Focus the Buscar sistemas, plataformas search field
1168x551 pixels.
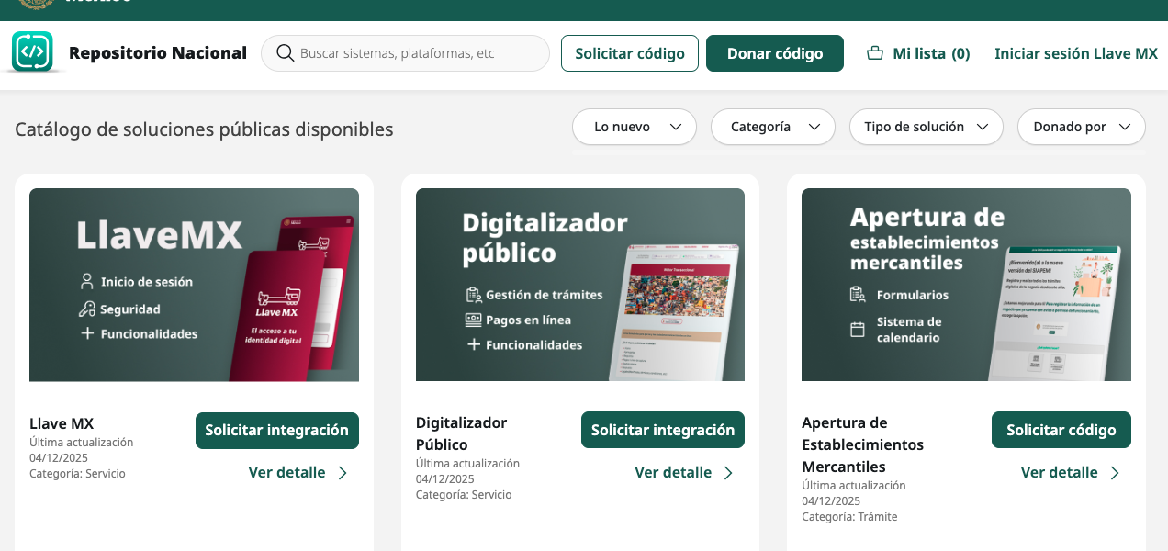pos(418,53)
